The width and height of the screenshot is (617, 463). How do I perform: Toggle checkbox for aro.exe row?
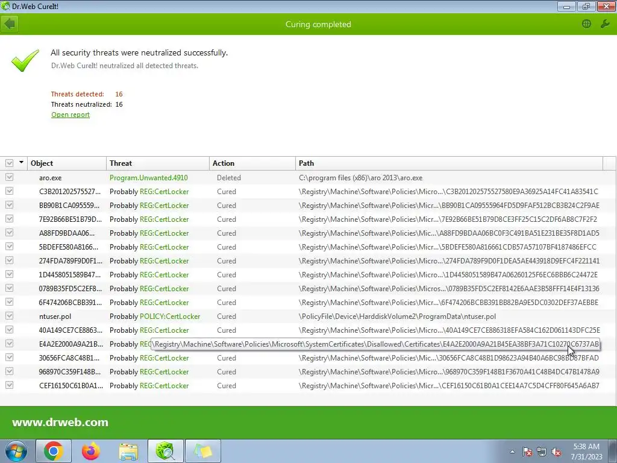10,178
